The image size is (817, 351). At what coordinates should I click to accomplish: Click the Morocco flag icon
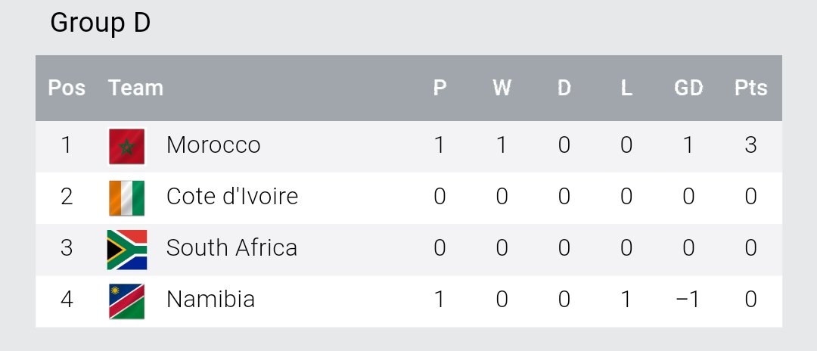(x=126, y=146)
